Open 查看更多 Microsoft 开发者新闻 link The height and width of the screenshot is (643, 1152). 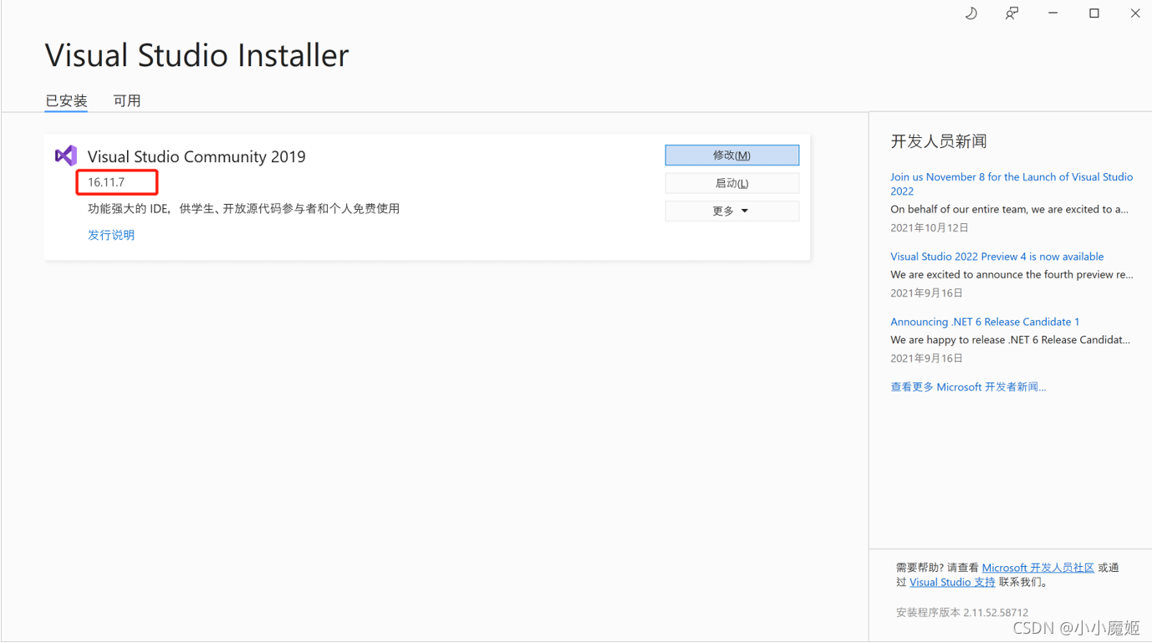[968, 387]
